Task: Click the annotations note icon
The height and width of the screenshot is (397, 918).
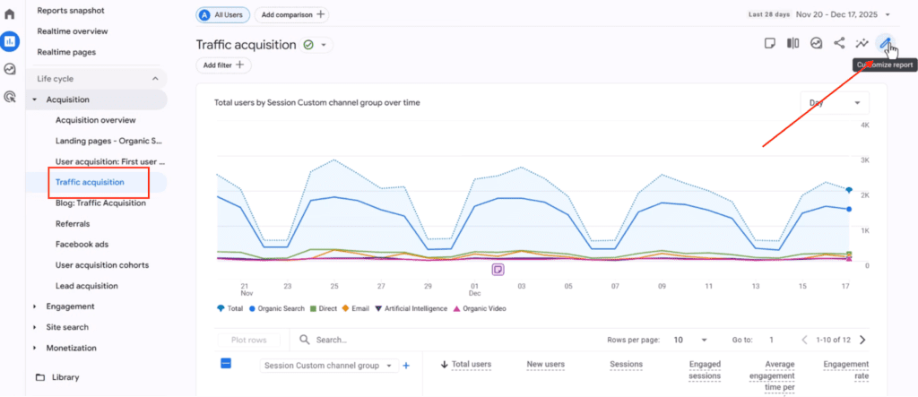Action: (769, 43)
